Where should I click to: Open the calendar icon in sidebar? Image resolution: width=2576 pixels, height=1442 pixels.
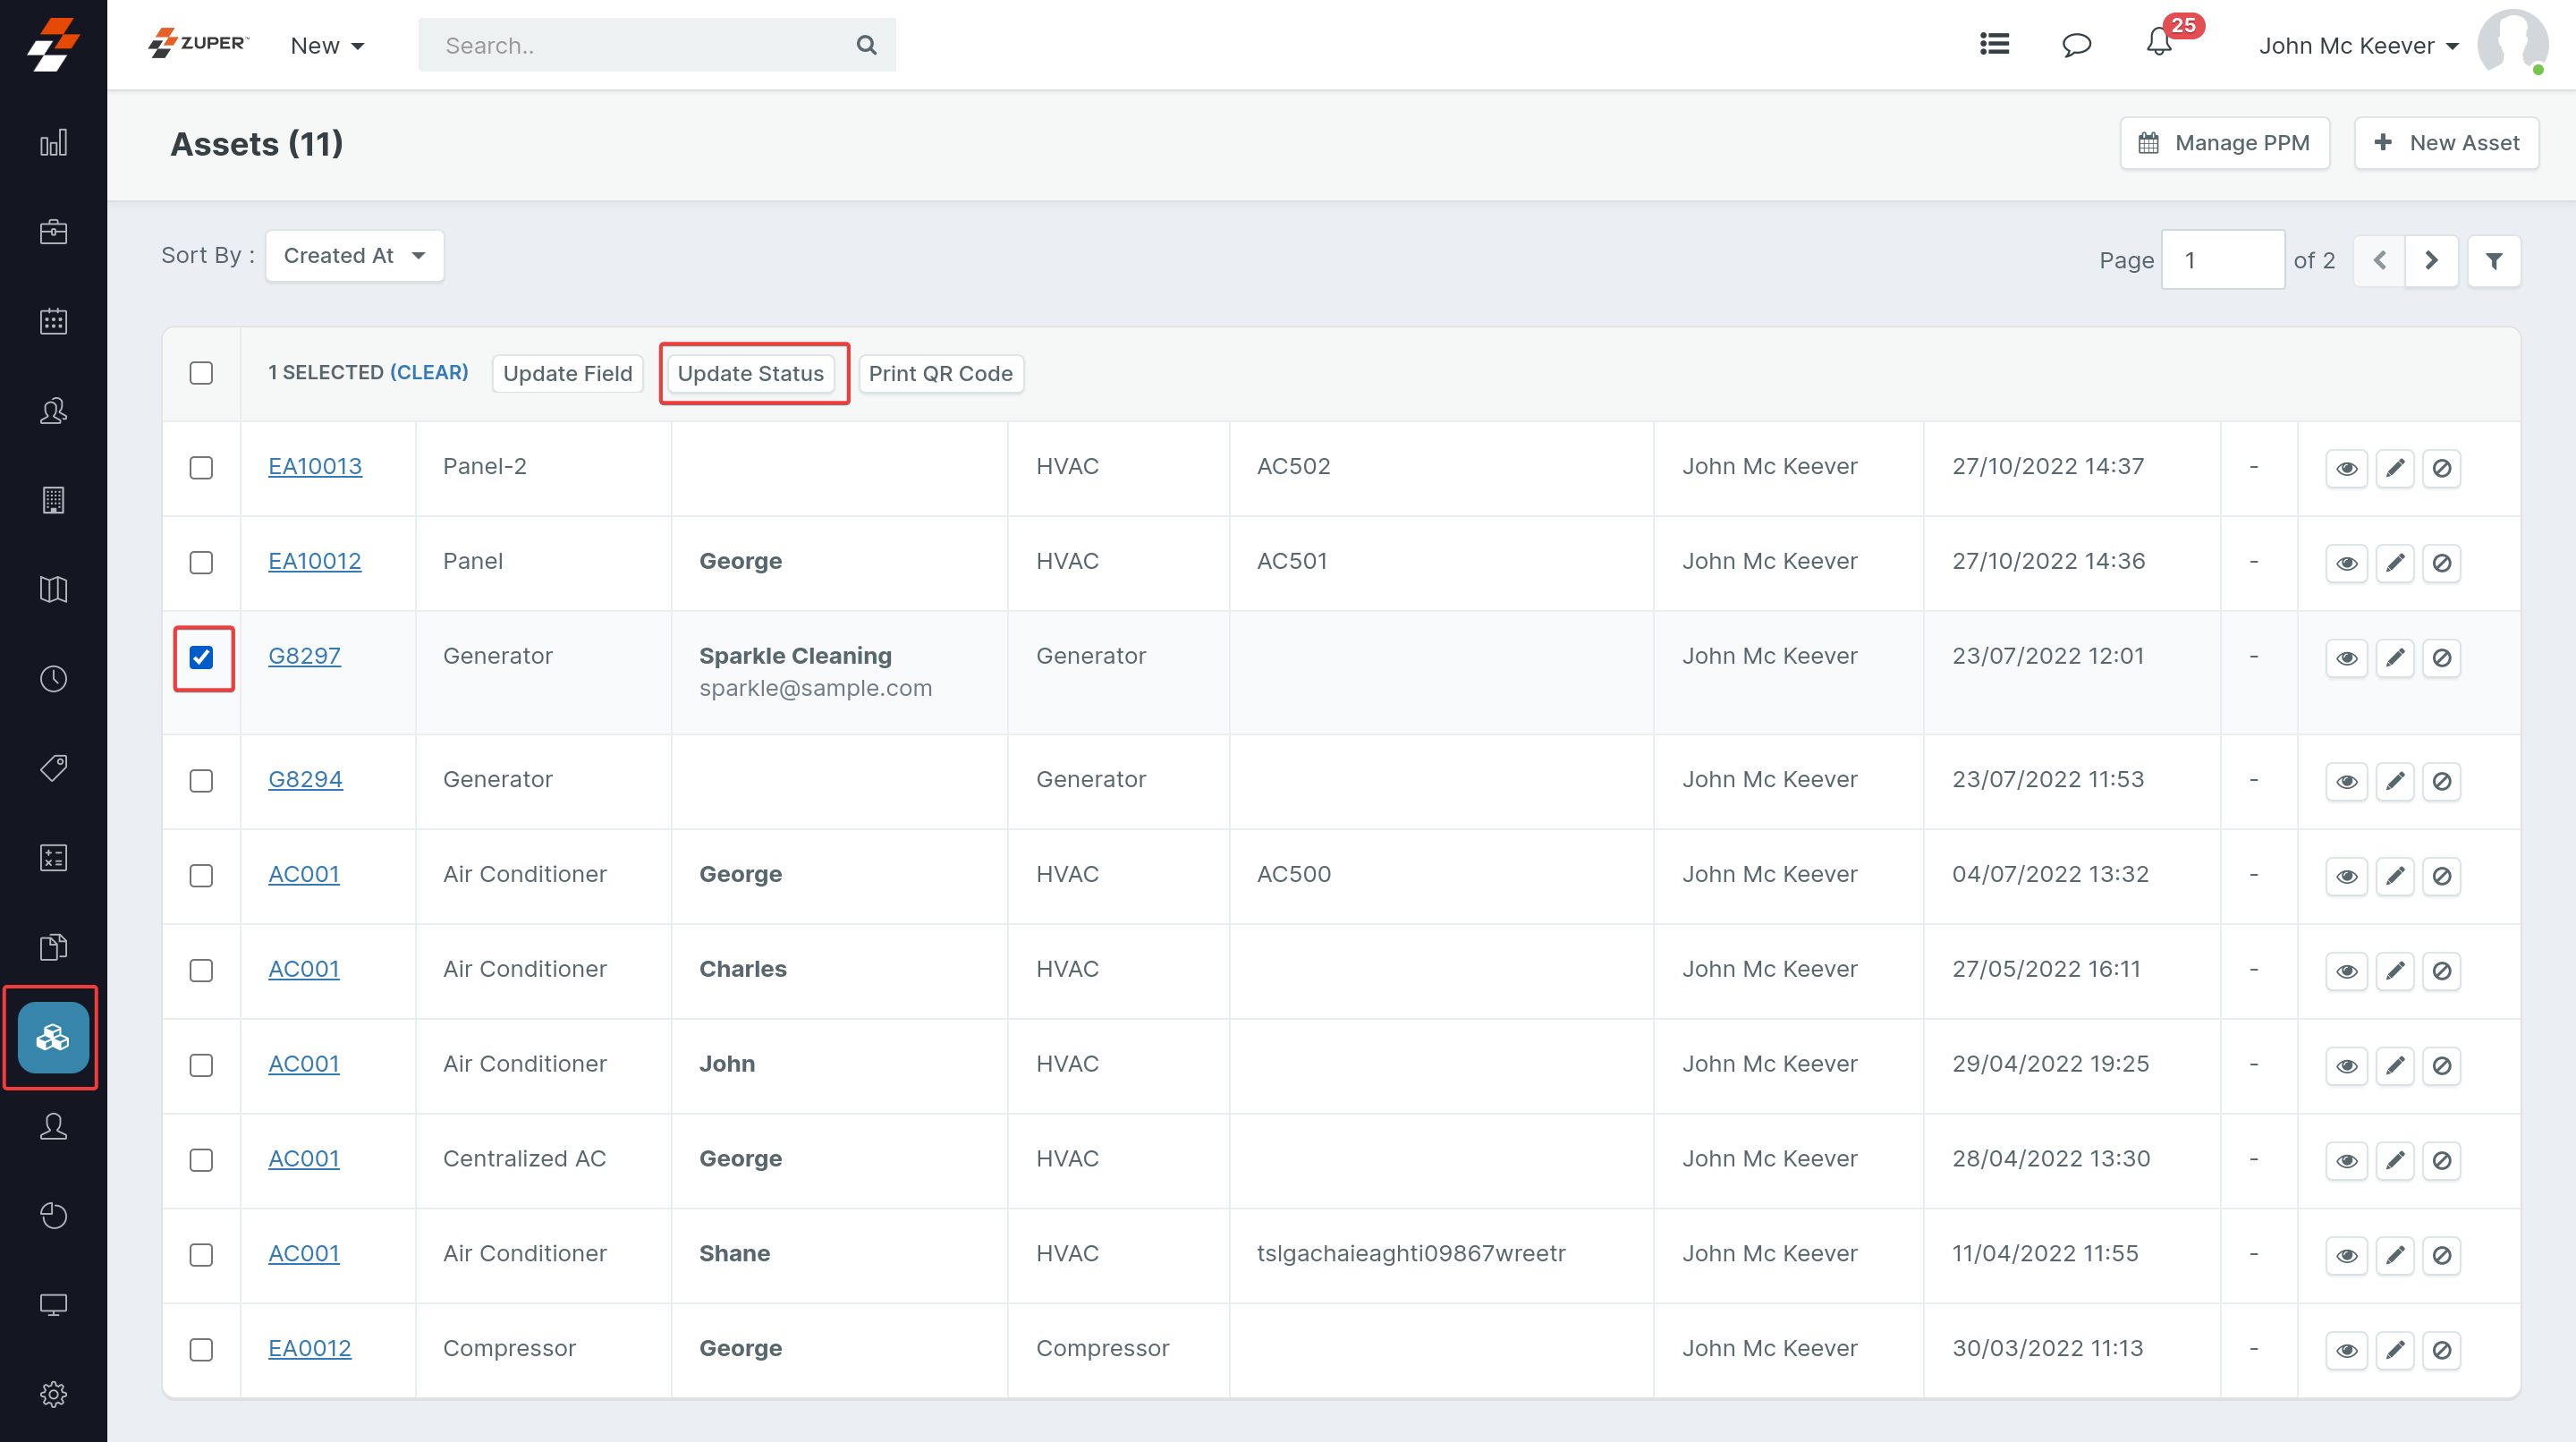pyautogui.click(x=53, y=322)
